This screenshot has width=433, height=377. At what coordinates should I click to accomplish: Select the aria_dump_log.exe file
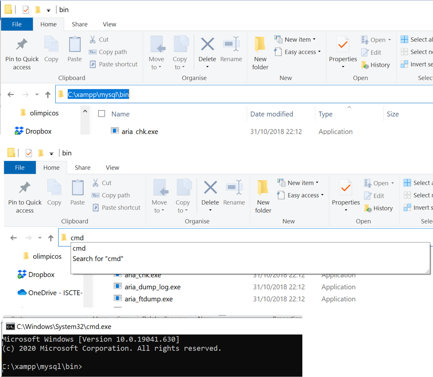(x=152, y=287)
